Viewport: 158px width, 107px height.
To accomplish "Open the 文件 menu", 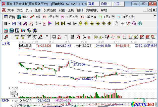I will (x=11, y=10).
